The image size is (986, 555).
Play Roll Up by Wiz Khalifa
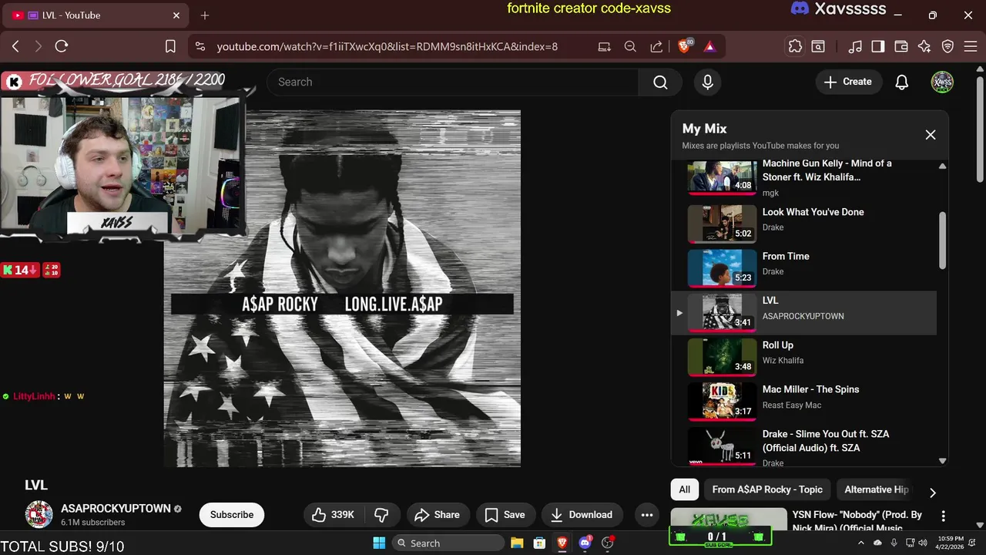pyautogui.click(x=803, y=356)
